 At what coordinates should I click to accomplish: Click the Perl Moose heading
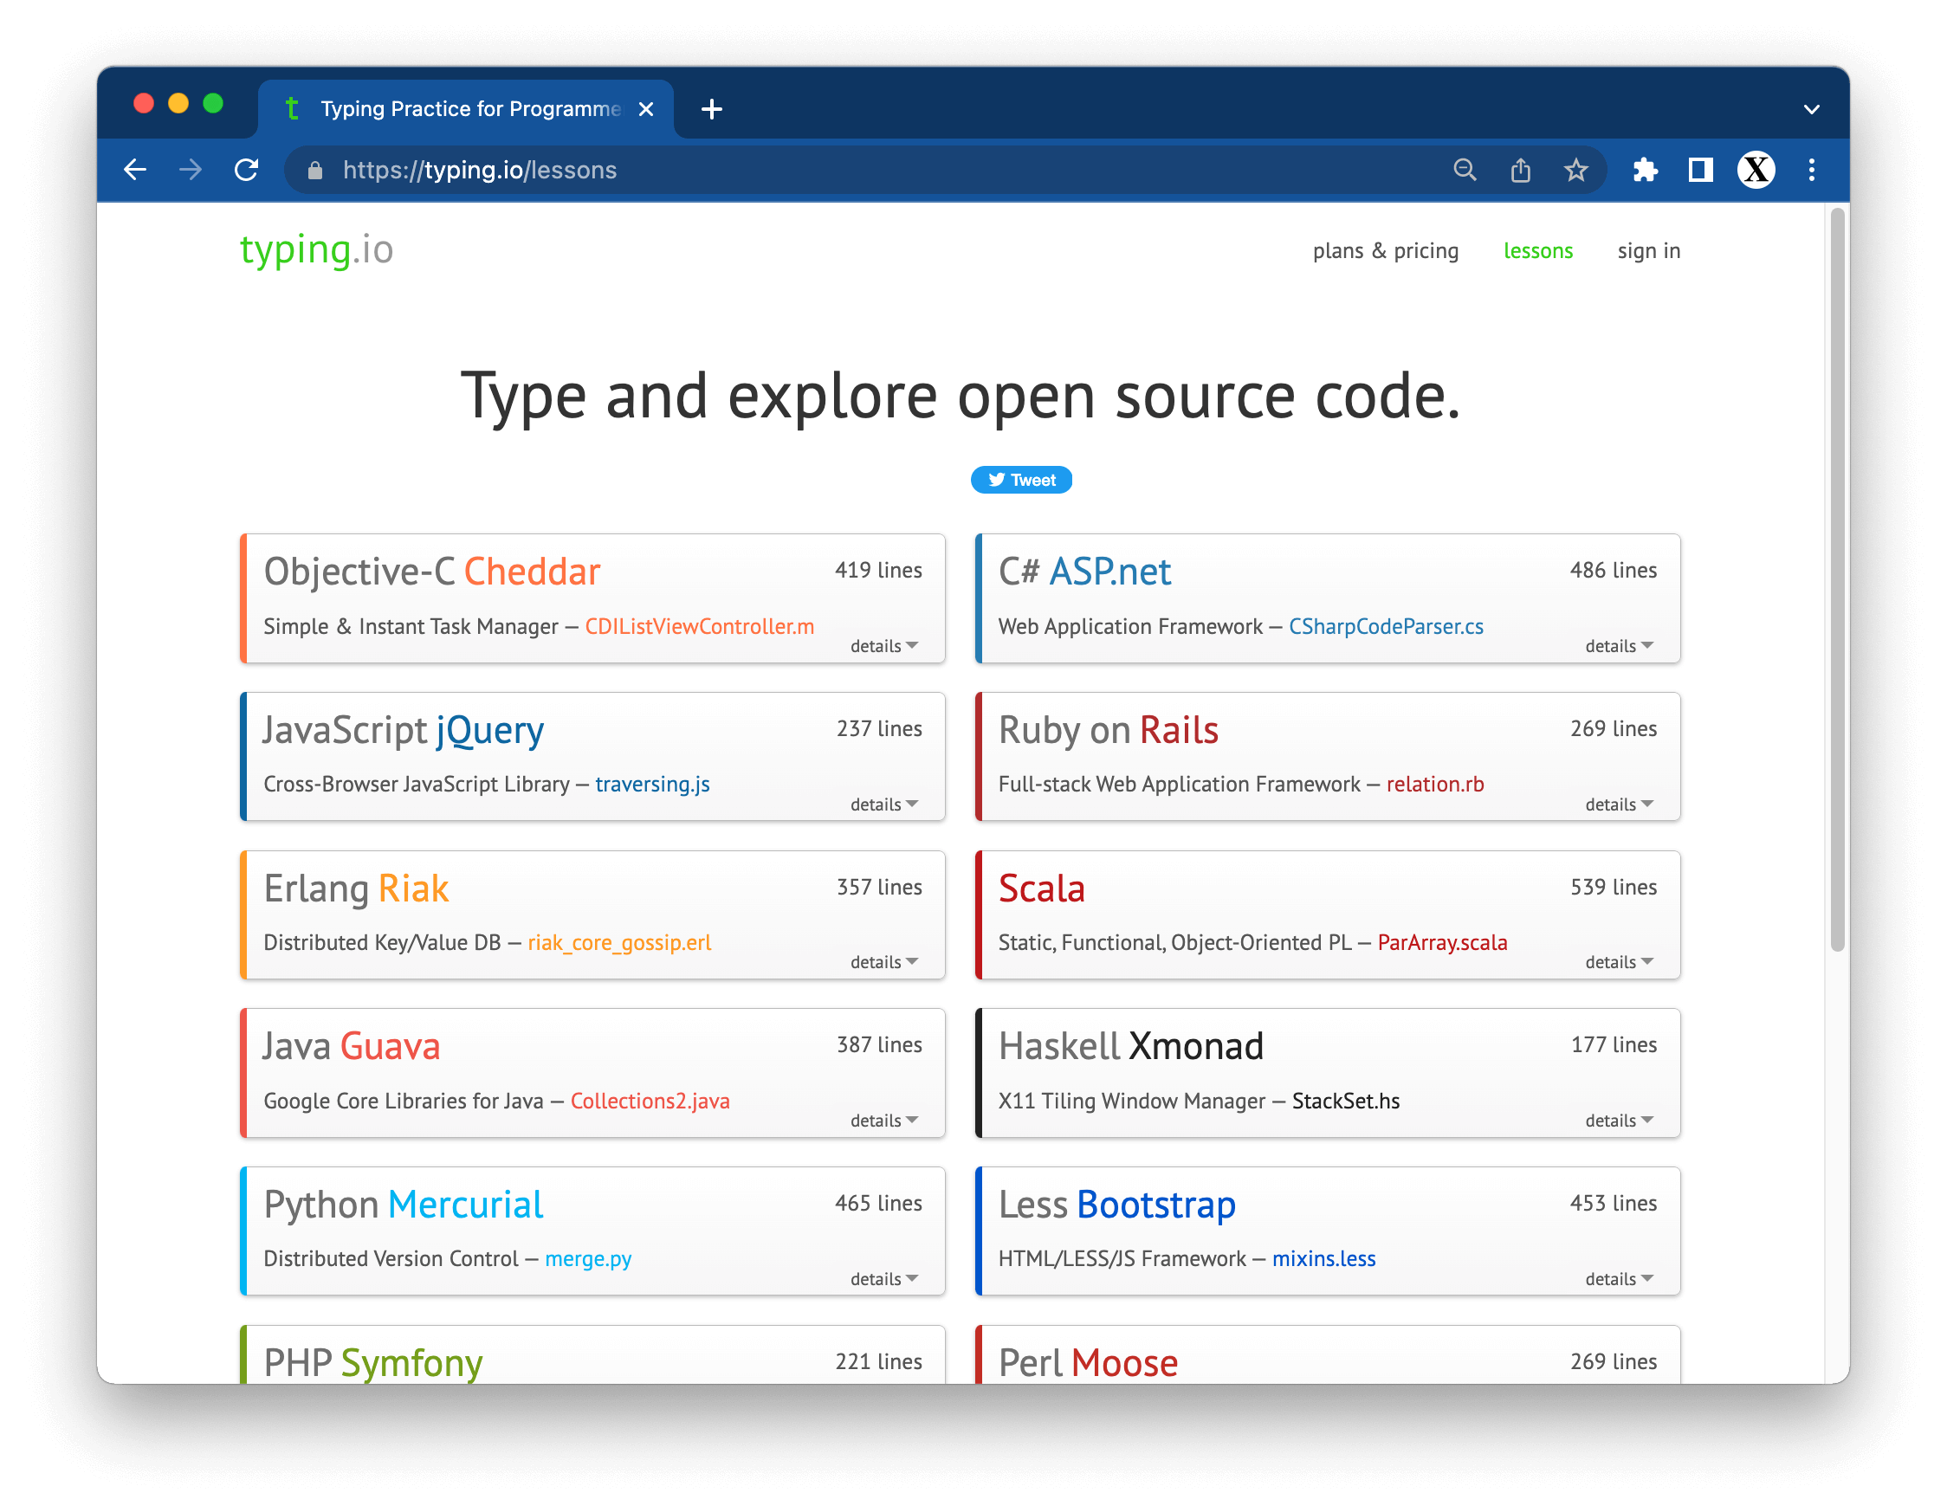[1088, 1362]
